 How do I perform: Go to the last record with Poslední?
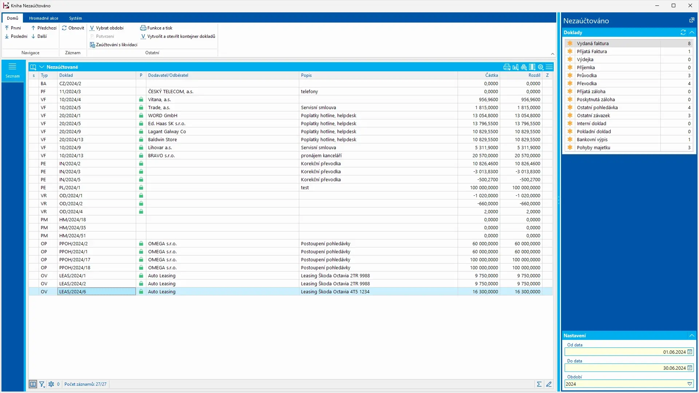(16, 36)
